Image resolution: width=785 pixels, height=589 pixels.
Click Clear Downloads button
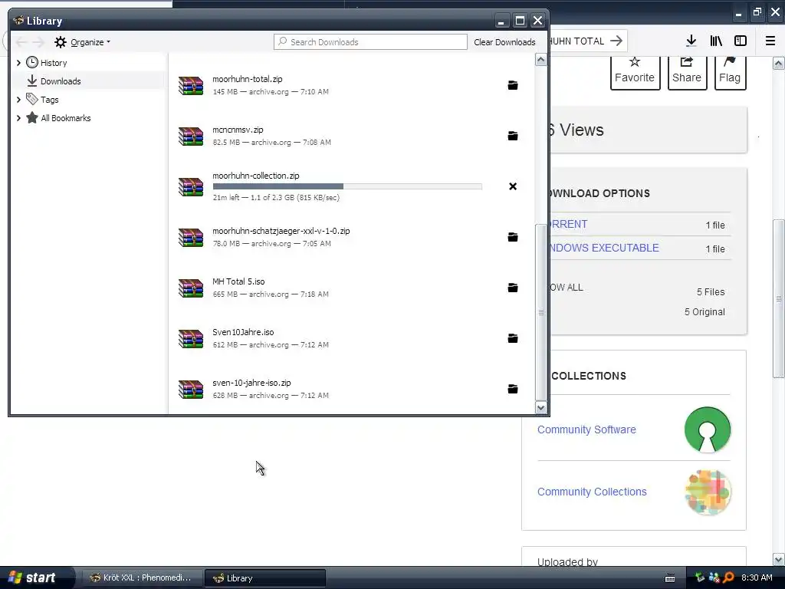[x=504, y=42]
